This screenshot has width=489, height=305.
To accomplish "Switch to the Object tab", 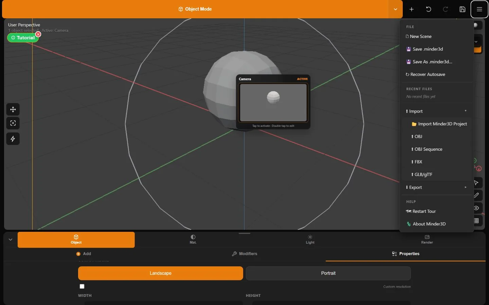I will click(x=76, y=240).
